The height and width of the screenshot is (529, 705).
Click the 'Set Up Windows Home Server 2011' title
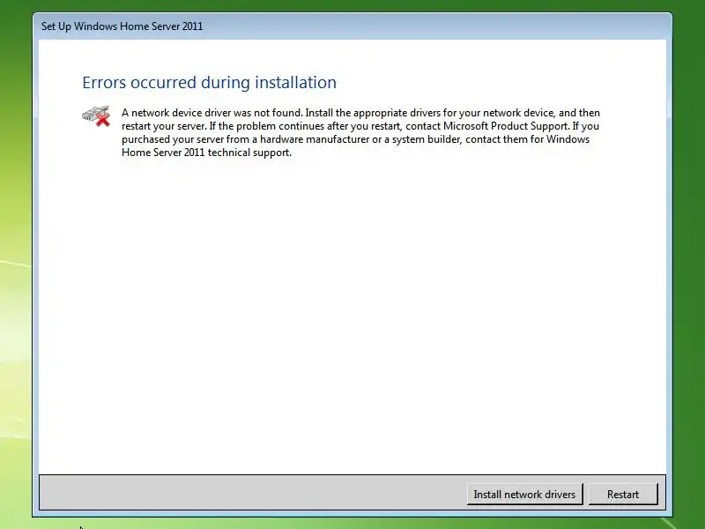click(122, 26)
